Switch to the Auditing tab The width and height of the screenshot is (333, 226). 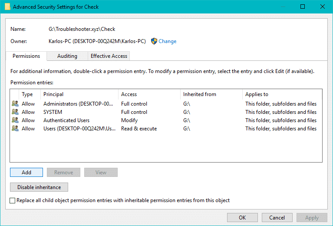point(67,56)
